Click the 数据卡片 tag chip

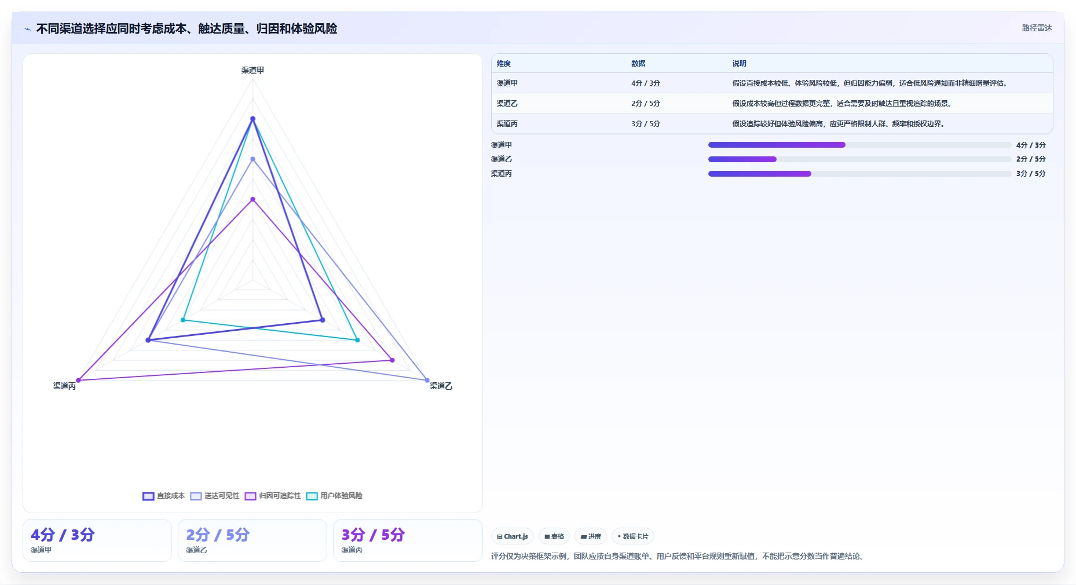pyautogui.click(x=633, y=536)
